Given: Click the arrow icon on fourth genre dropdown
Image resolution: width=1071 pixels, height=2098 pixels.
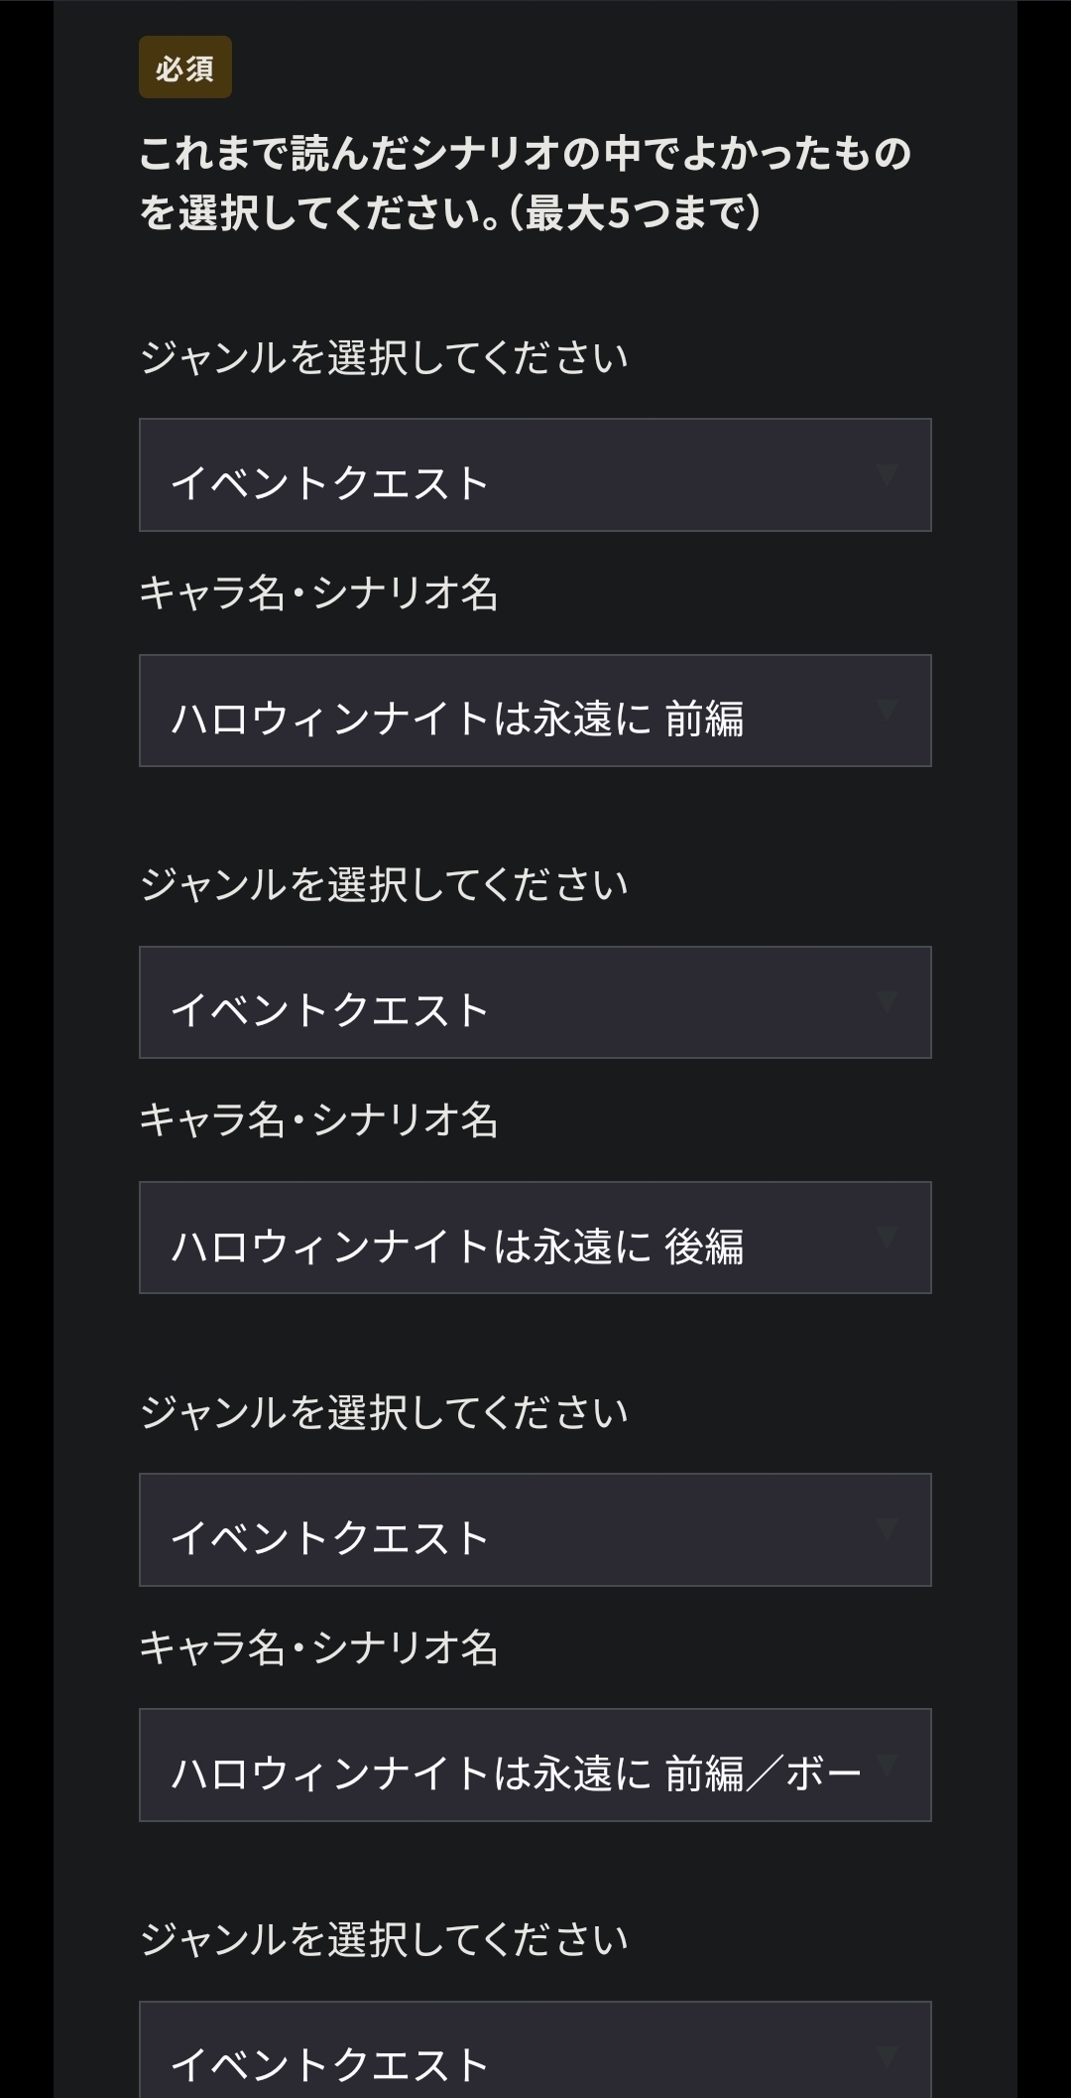Looking at the screenshot, I should 886,2054.
